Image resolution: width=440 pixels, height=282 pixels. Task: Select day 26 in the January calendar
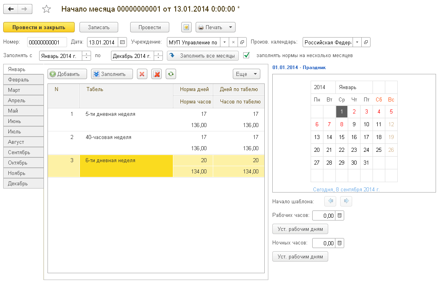pyautogui.click(x=391, y=150)
